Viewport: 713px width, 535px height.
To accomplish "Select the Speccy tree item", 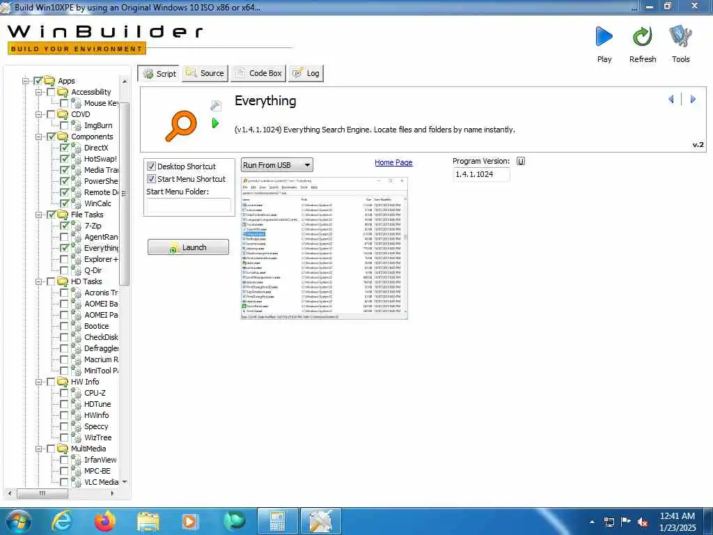I will [x=96, y=427].
